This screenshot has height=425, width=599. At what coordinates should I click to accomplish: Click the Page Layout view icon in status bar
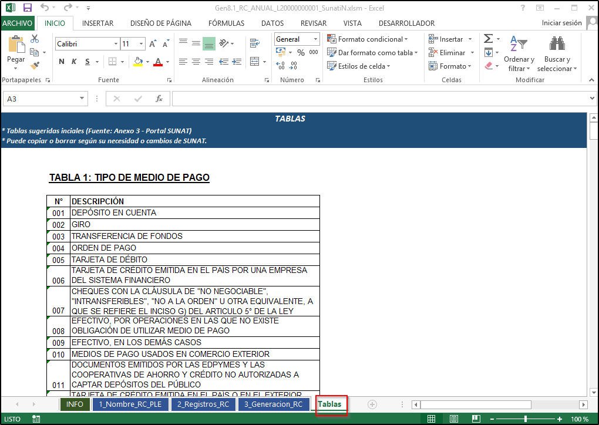[453, 419]
